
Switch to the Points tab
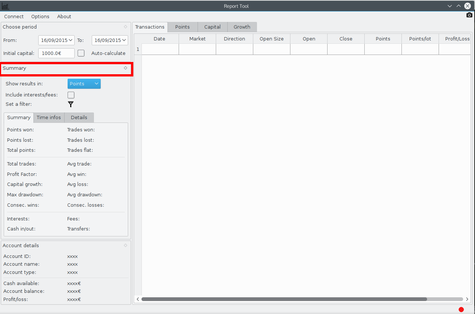click(x=182, y=27)
